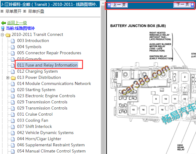Select 011 Fuse and Relay Information
Screen dimensions: 196x154
click(47, 65)
